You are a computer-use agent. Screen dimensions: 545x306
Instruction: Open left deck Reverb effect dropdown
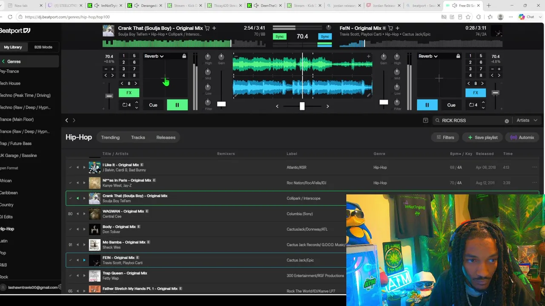tap(154, 56)
